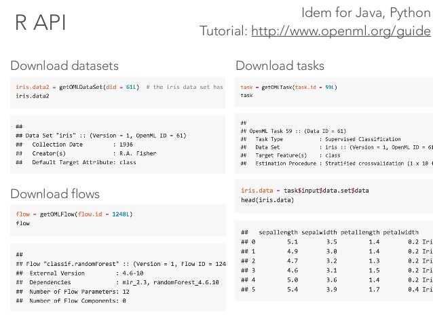Click the '# the iris data set has' comment
The height and width of the screenshot is (325, 433).
point(185,87)
